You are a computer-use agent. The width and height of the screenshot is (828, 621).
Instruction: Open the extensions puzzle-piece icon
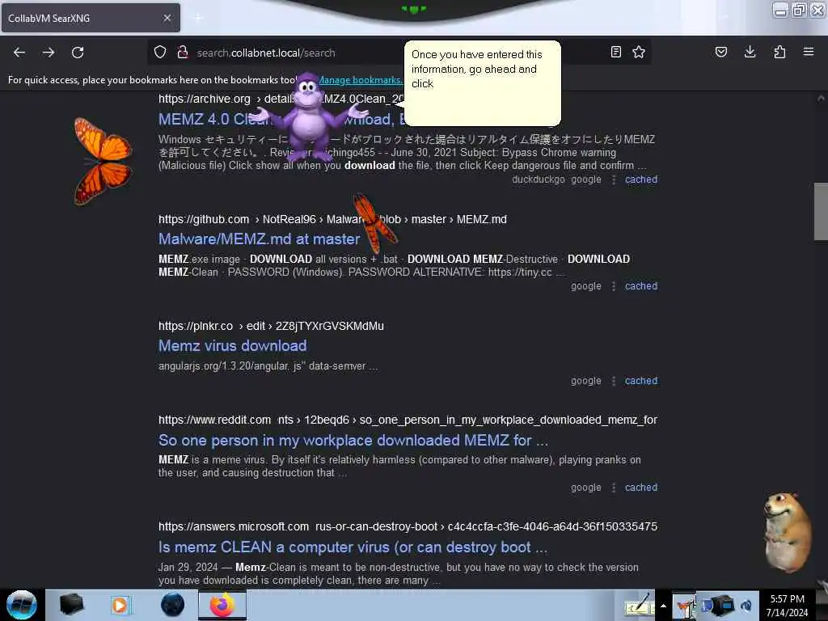coord(779,52)
